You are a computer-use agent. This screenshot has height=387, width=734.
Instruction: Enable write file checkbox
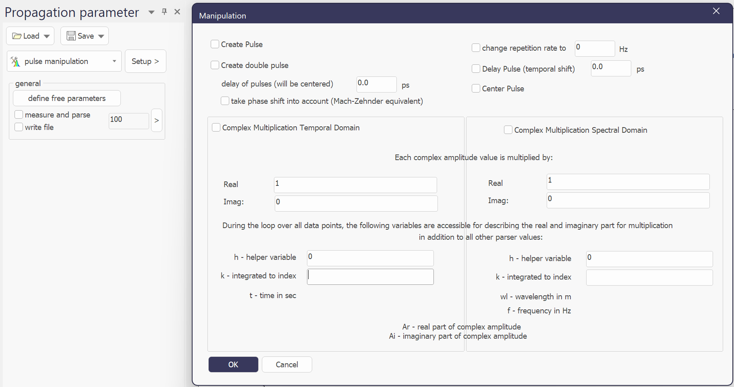coord(19,127)
